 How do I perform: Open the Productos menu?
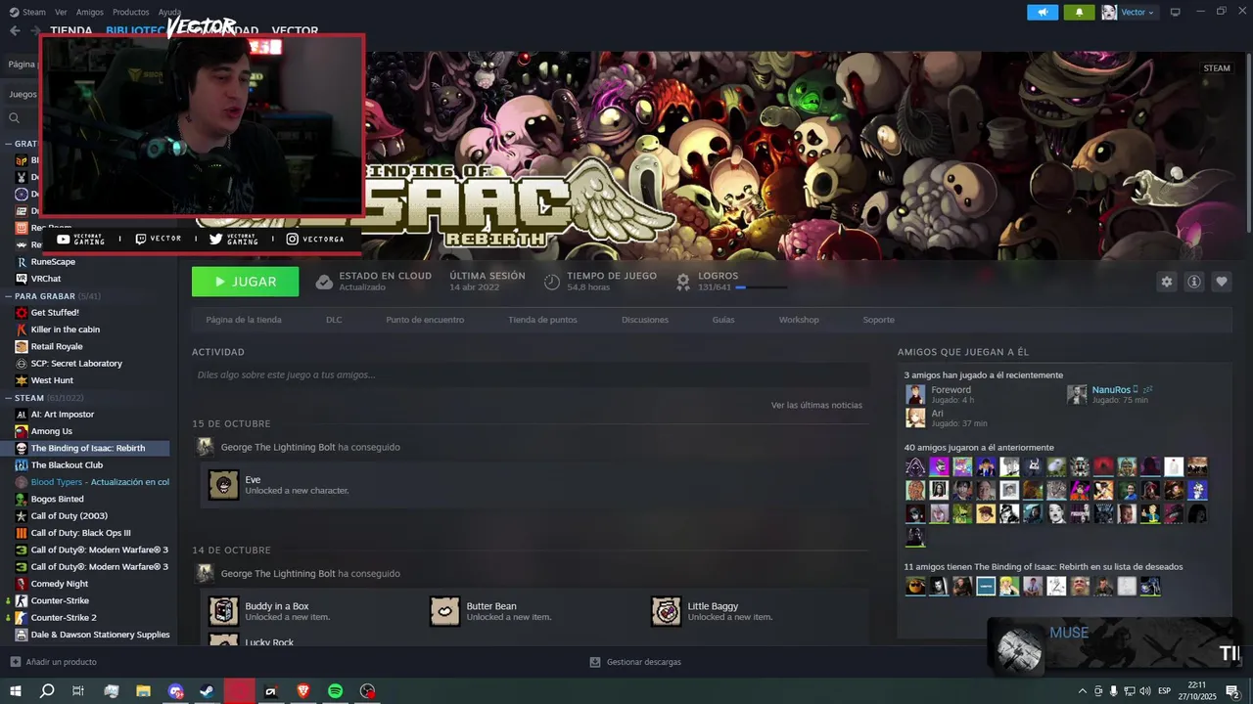131,12
